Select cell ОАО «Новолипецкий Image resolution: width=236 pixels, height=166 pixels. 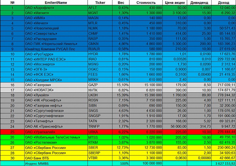(x=56, y=28)
